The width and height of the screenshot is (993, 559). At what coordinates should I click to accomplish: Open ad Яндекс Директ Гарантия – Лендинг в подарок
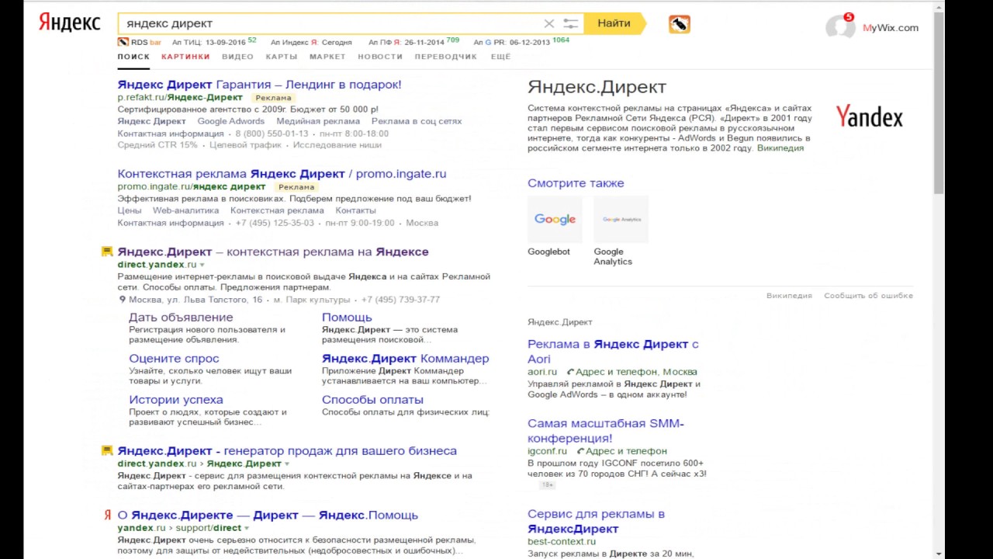point(259,84)
